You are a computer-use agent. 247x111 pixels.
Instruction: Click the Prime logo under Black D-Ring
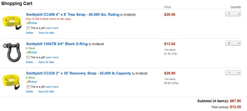(x=32, y=52)
